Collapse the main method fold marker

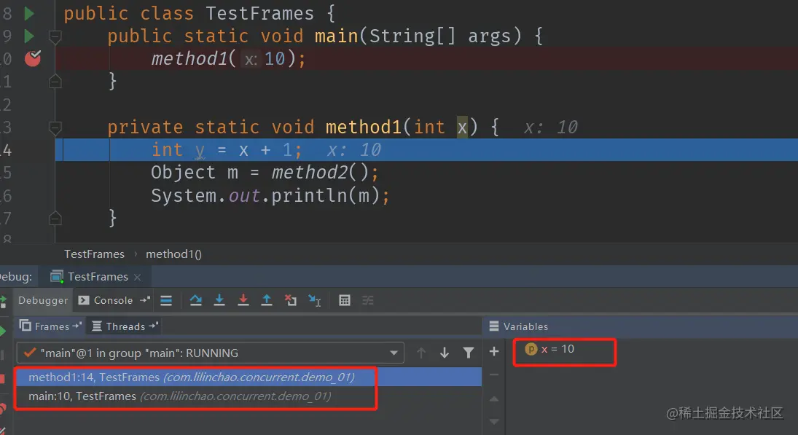(55, 36)
